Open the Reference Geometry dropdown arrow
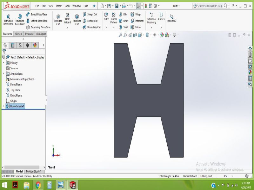Viewport: 254px width, 190px height. pyautogui.click(x=151, y=28)
